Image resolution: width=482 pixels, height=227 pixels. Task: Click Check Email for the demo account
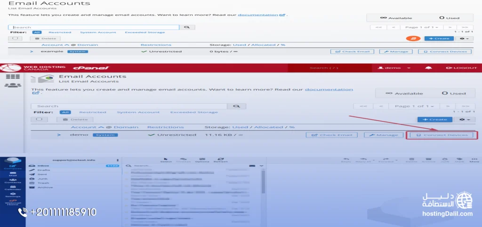[x=332, y=135]
